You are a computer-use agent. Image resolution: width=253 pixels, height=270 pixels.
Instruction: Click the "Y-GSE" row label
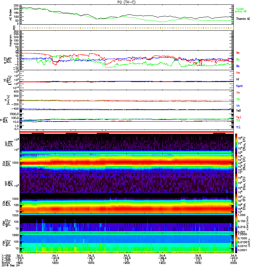[x=5, y=258]
